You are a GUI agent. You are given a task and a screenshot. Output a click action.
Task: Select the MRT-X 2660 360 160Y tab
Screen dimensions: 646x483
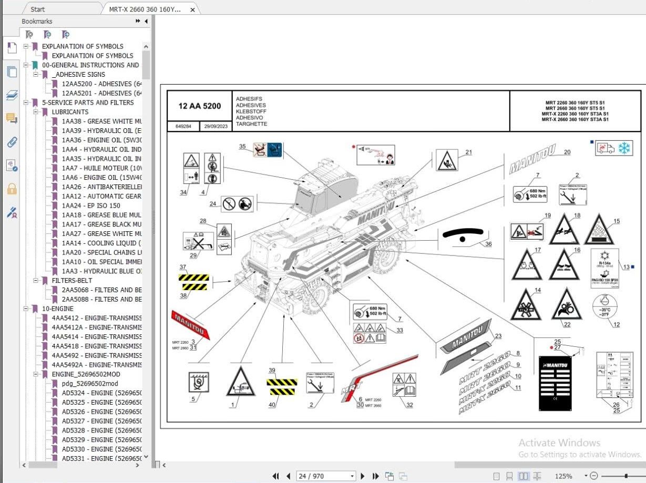(145, 9)
